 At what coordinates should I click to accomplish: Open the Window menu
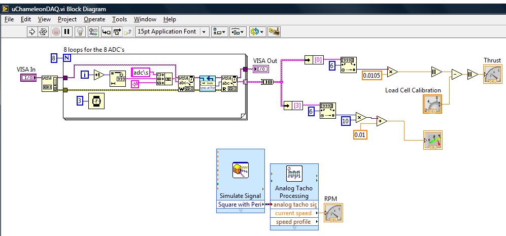point(145,19)
